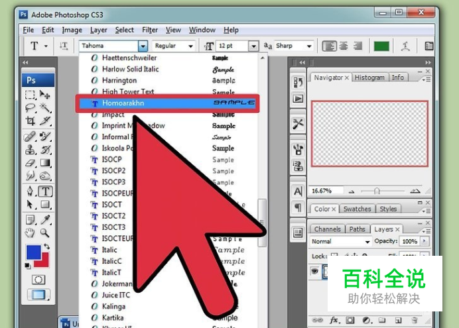
Task: Left align text
Action: [329, 46]
